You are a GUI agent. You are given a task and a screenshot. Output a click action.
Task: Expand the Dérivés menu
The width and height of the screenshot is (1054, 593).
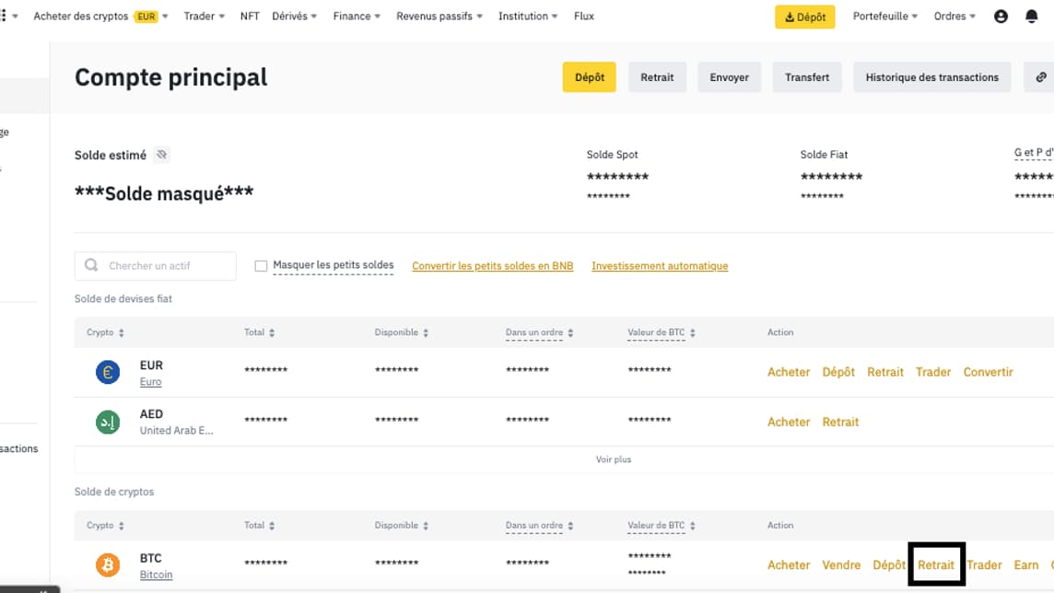295,17
